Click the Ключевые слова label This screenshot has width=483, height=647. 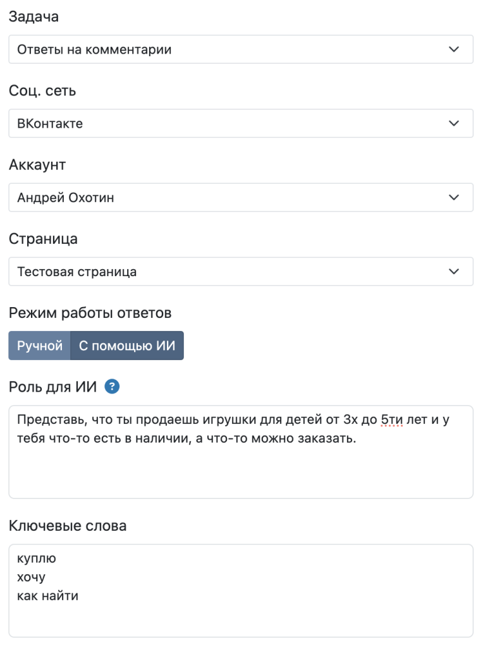click(x=68, y=526)
